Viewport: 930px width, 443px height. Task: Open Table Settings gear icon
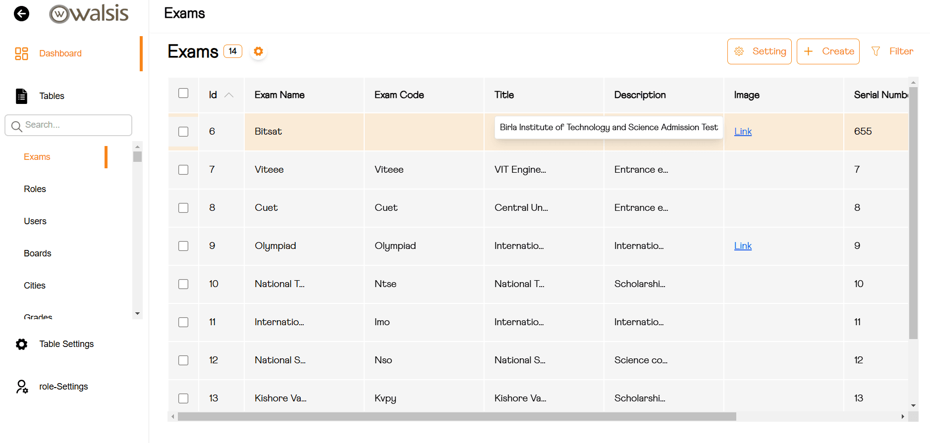(21, 344)
